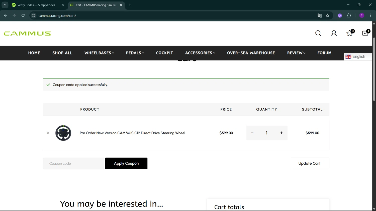Viewport: 376px width, 211px height.
Task: Open the purple browser extension icon
Action: click(x=340, y=15)
